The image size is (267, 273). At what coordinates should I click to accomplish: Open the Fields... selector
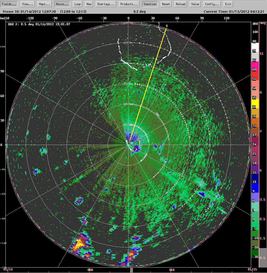pos(9,4)
